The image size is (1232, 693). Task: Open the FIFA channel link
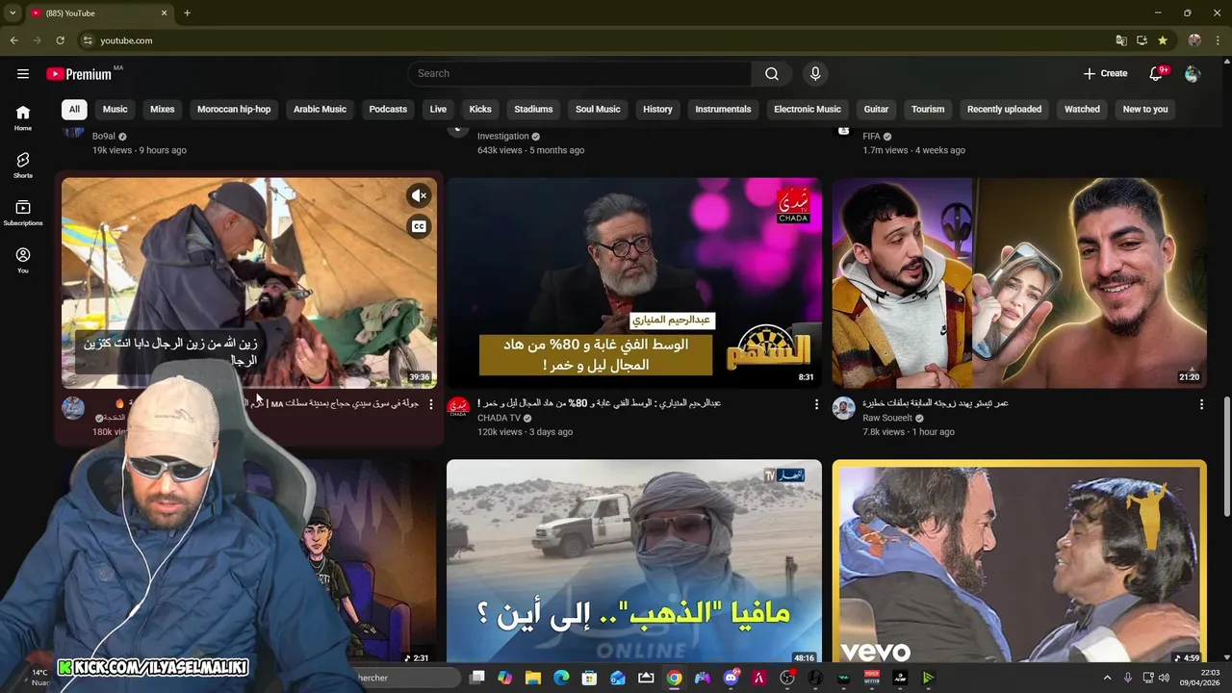(x=871, y=137)
